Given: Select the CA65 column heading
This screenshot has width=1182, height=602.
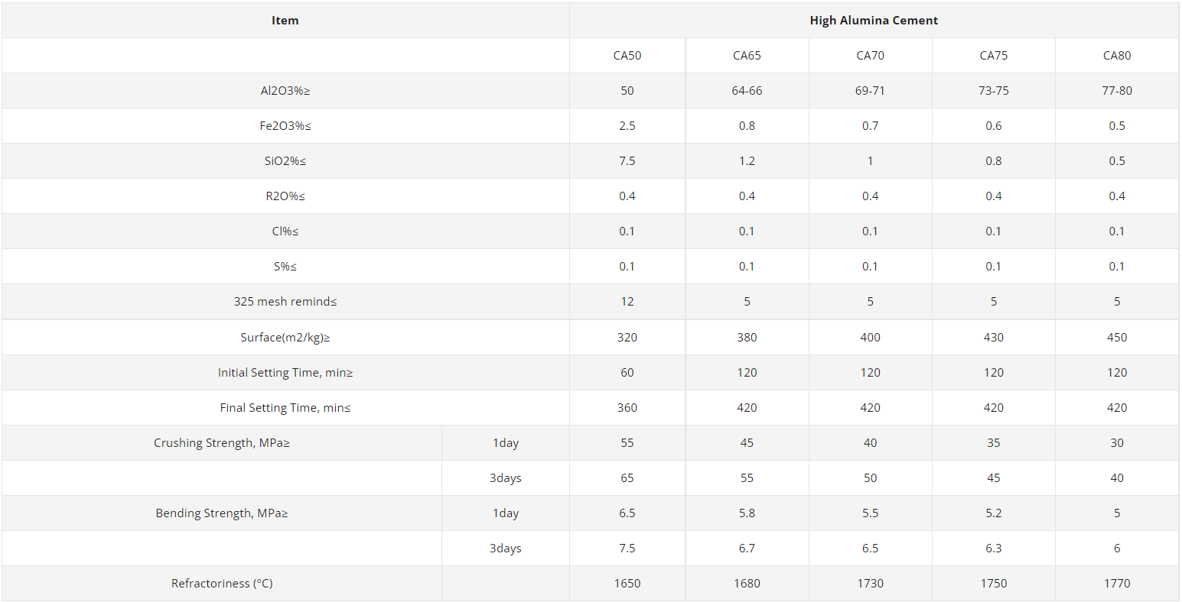Looking at the screenshot, I should coord(747,56).
